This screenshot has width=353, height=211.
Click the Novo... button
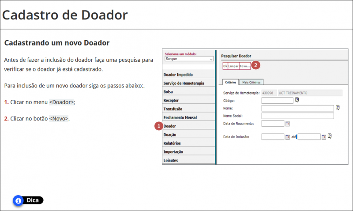(244, 66)
